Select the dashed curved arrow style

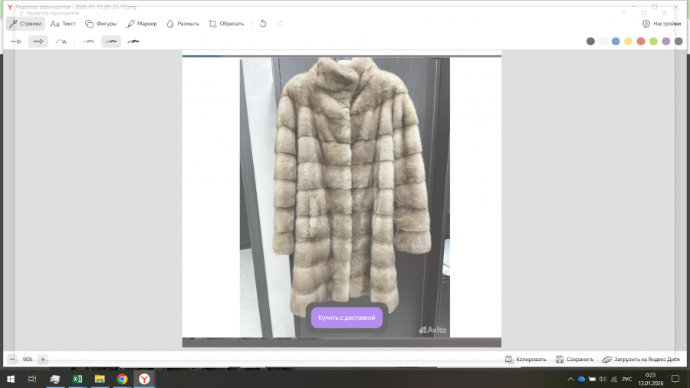(60, 41)
